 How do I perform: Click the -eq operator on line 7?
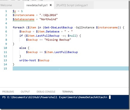click(x=64, y=36)
